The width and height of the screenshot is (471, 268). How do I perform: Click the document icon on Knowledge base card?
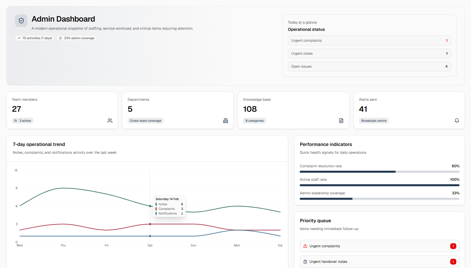pos(341,121)
